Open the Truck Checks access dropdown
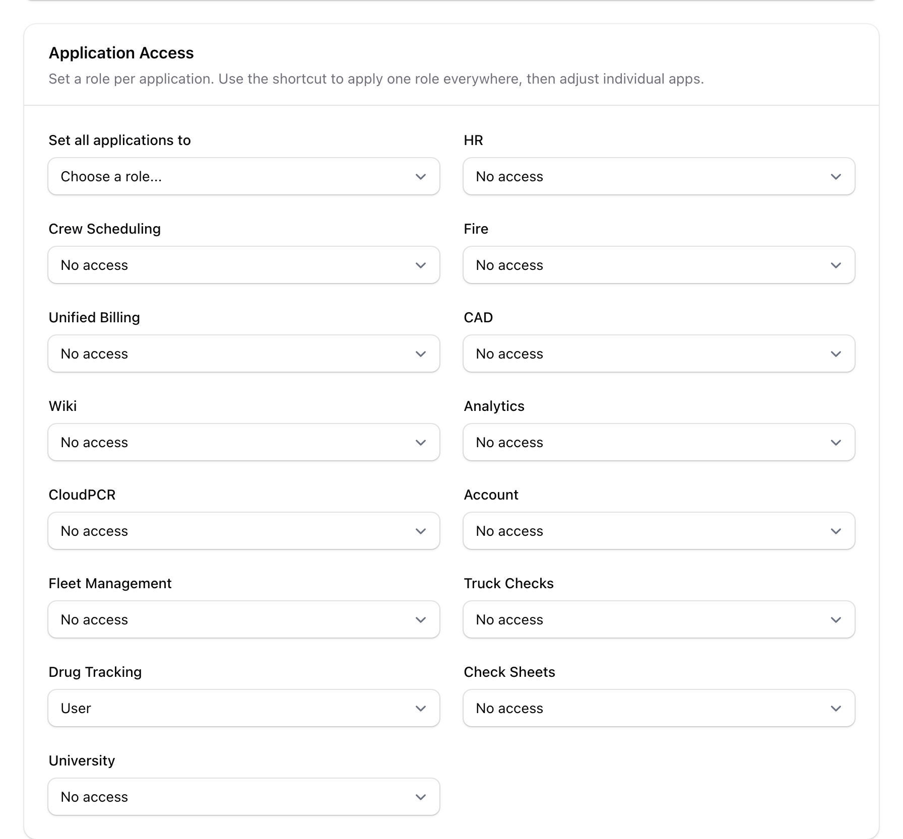This screenshot has width=903, height=839. point(659,619)
